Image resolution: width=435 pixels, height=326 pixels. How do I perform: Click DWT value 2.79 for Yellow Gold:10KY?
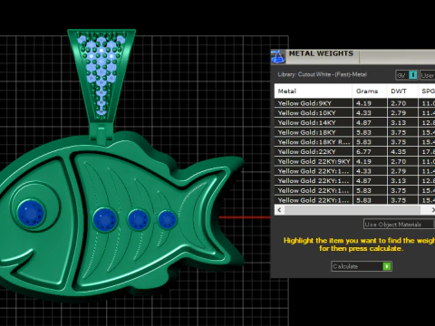(399, 113)
